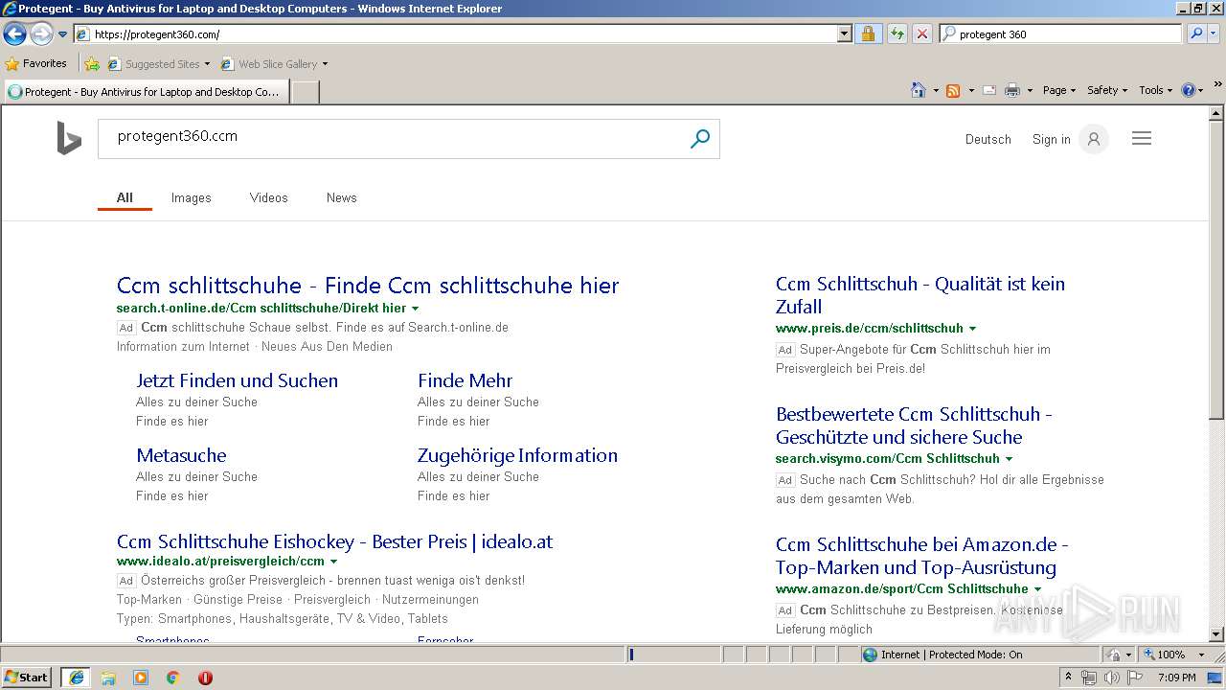The image size is (1226, 690).
Task: Open 'Ccm schlittschuhe - Finde Ccm schlittschuhe hier' result
Action: pyautogui.click(x=368, y=286)
